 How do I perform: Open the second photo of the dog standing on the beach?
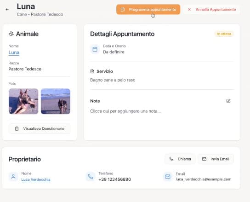[56, 101]
